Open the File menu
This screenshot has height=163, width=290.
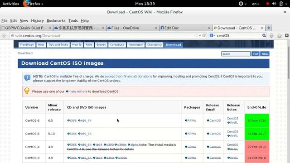[x=5, y=21]
